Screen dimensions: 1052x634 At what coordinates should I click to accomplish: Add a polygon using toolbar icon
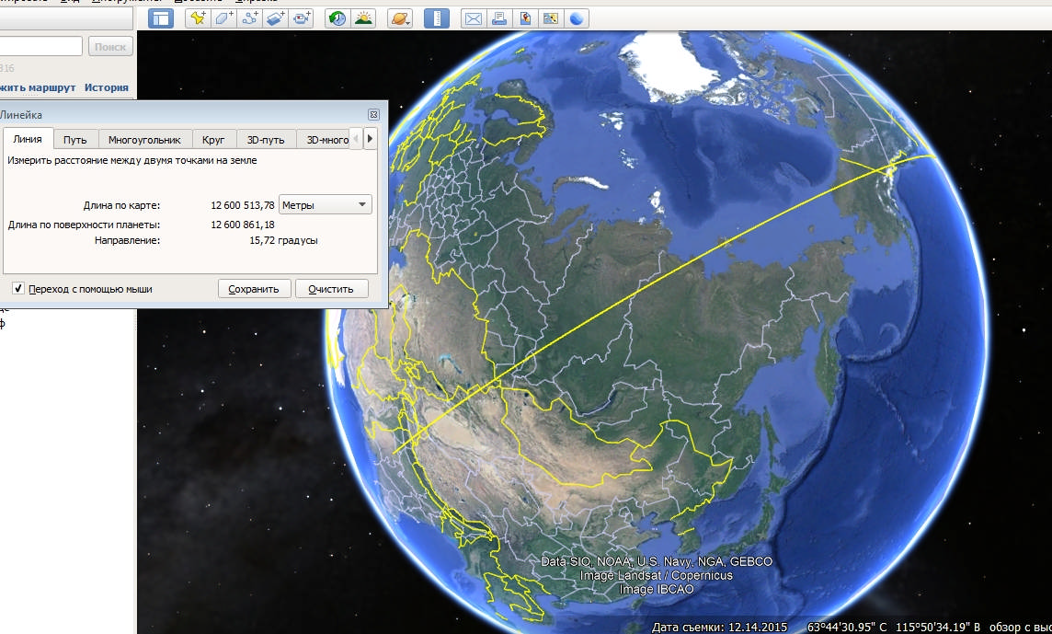pos(223,18)
